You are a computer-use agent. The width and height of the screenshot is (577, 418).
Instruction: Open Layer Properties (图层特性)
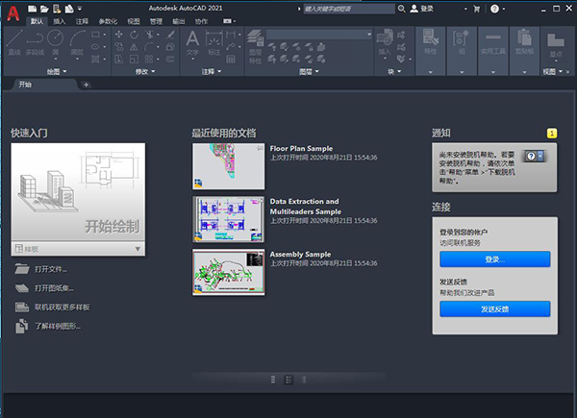point(255,46)
